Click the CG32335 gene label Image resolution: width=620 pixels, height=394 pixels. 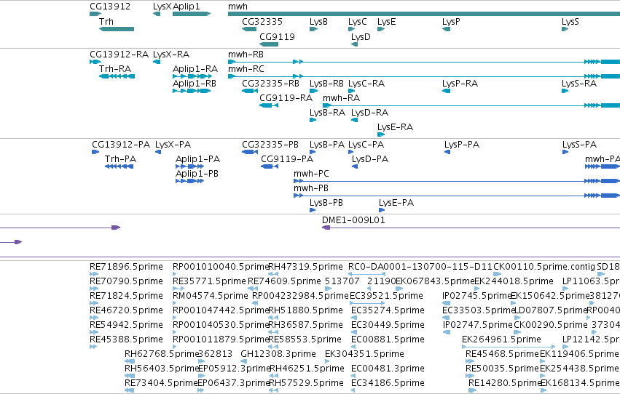point(262,22)
